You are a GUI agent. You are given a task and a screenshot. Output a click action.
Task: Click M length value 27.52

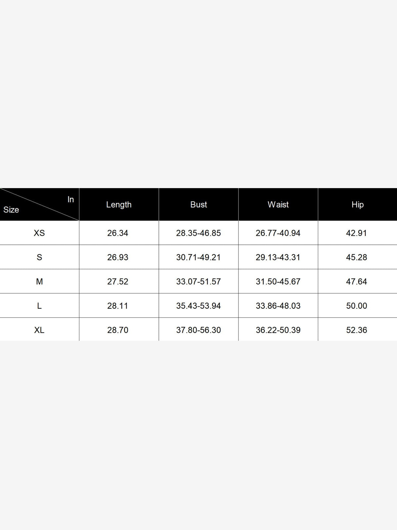118,282
